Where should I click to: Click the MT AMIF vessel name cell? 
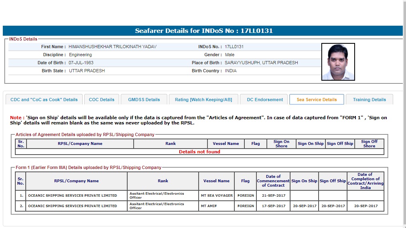pos(217,206)
